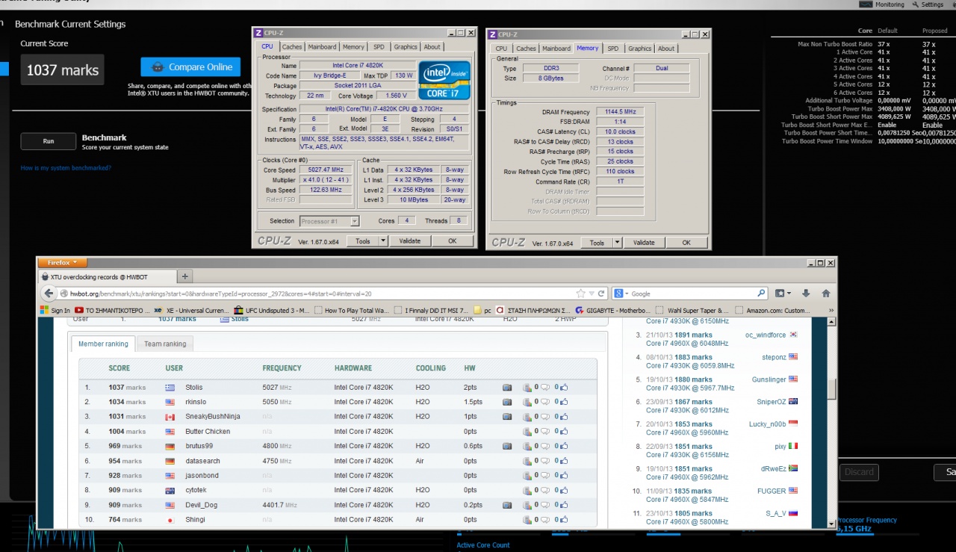Image resolution: width=956 pixels, height=552 pixels.
Task: Open the orange Firefox menu button
Action: [x=63, y=262]
